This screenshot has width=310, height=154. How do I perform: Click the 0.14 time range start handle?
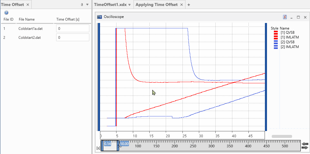click(108, 144)
